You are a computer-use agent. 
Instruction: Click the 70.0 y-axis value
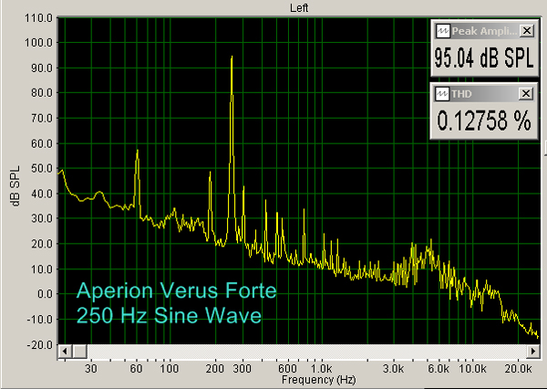[x=42, y=118]
